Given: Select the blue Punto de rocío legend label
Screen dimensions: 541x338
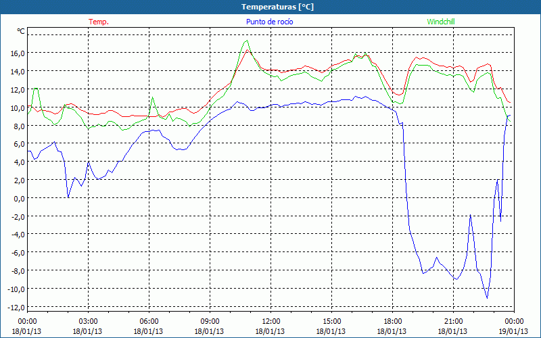Looking at the screenshot, I should click(269, 22).
